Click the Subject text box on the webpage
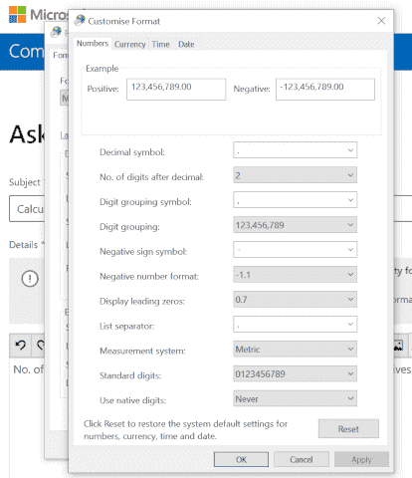This screenshot has height=478, width=412. pyautogui.click(x=27, y=209)
